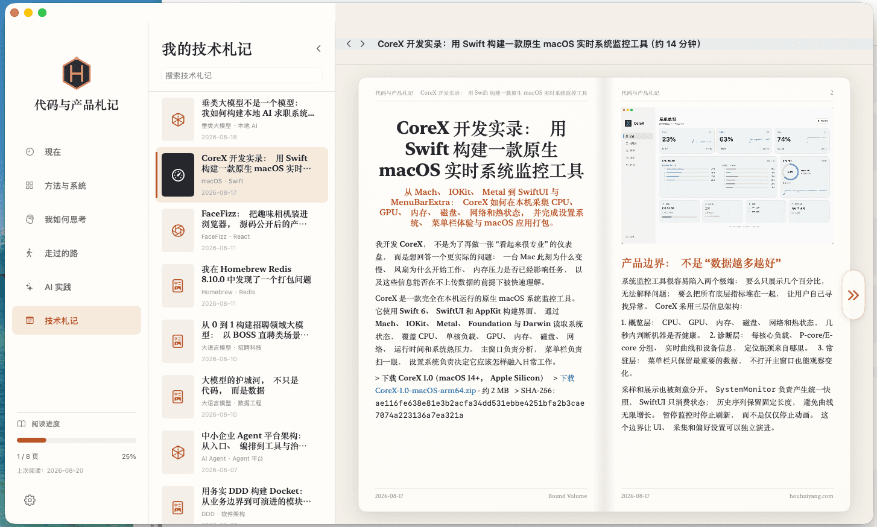Image resolution: width=877 pixels, height=527 pixels.
Task: Click the 大语言模型 · 招聘科技 tags
Action: tap(232, 347)
